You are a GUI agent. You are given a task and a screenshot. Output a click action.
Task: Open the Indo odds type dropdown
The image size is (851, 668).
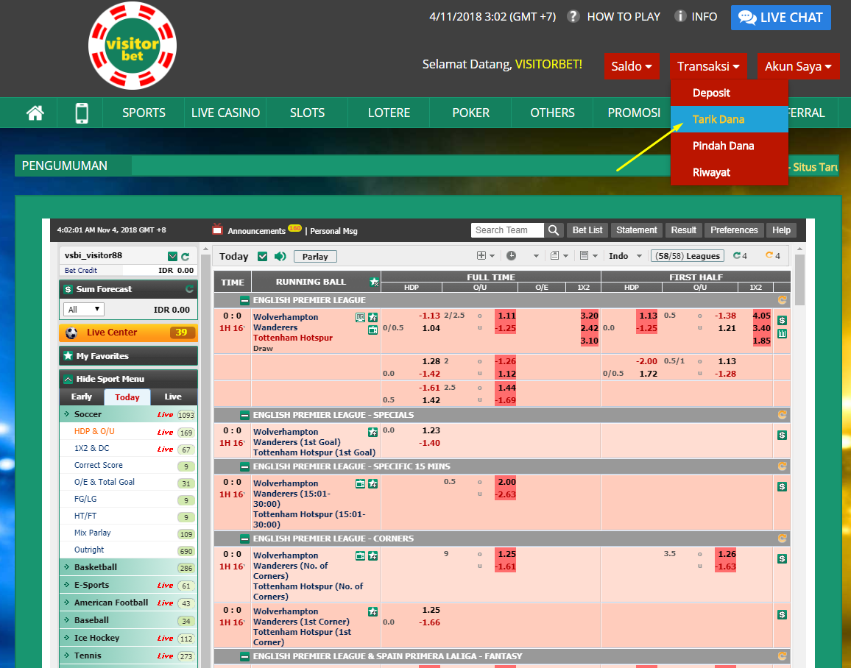tap(625, 256)
